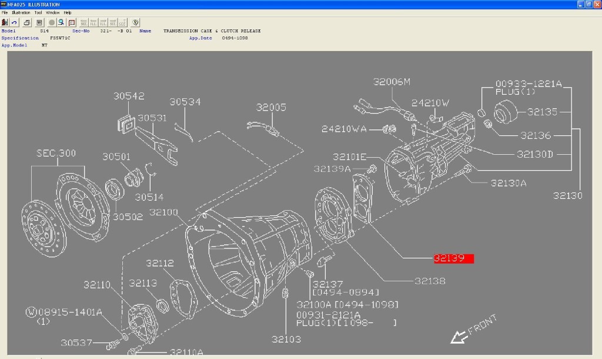The height and width of the screenshot is (359, 602).
Task: Click the blue undo arrow icon
Action: pyautogui.click(x=15, y=22)
